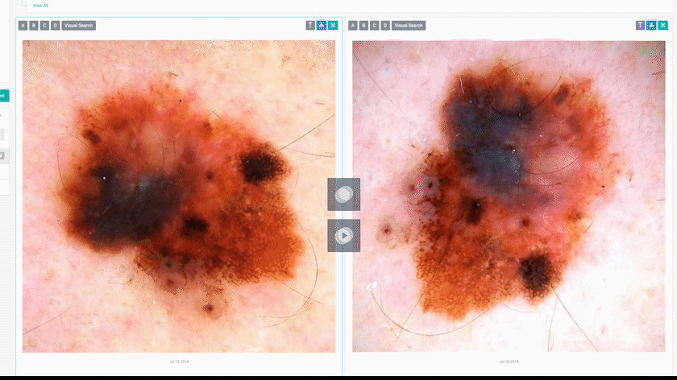Select view C in the left panel

pyautogui.click(x=44, y=26)
